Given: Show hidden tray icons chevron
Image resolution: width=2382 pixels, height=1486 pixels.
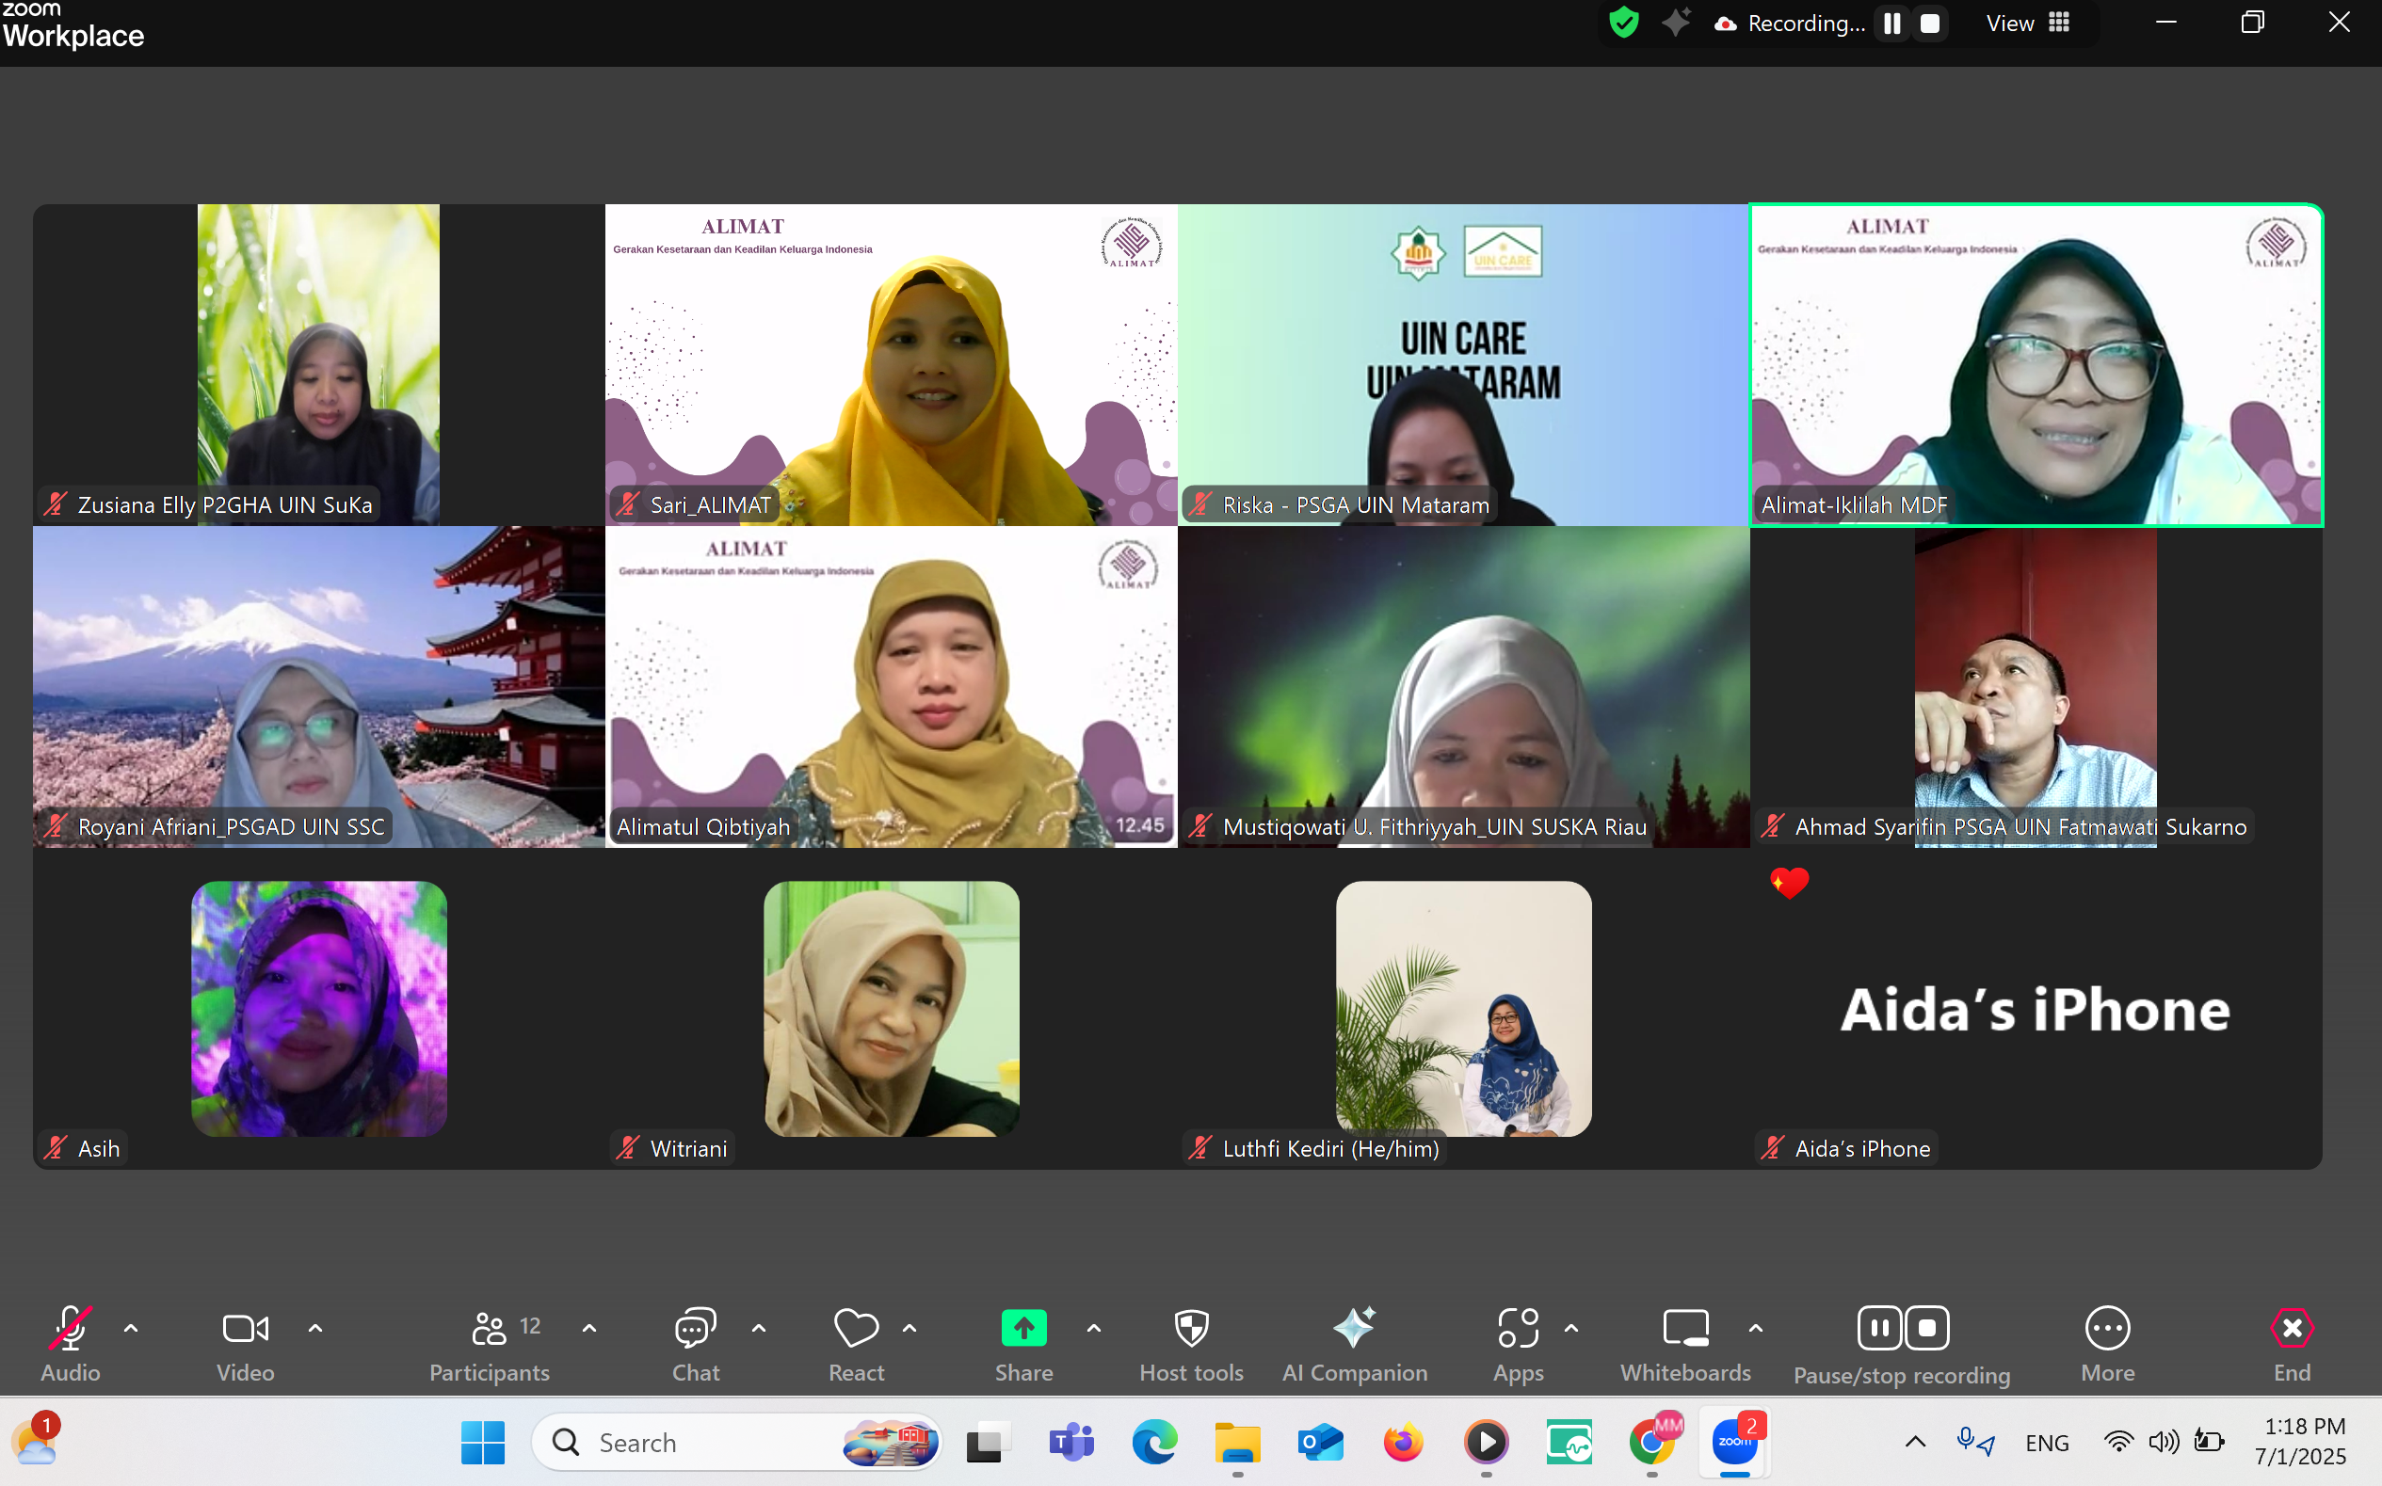Looking at the screenshot, I should 1915,1442.
